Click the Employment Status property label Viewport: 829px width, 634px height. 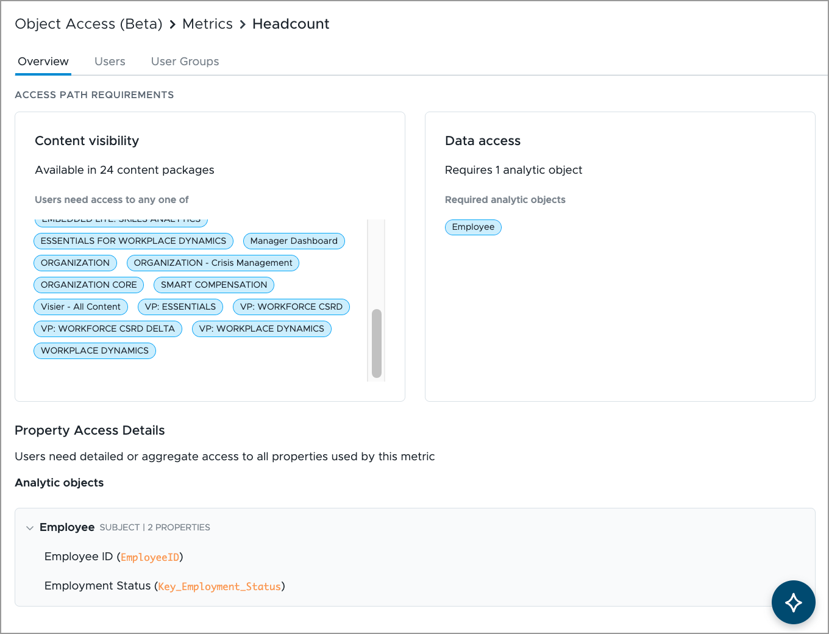coord(98,586)
